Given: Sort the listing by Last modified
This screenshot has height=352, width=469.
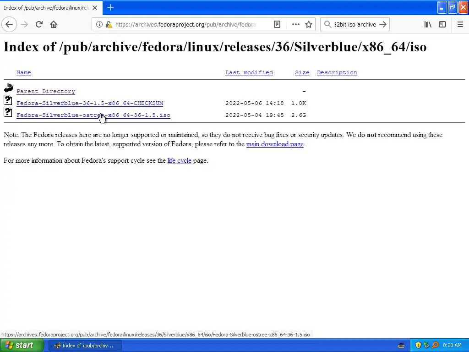Looking at the screenshot, I should click(x=249, y=72).
